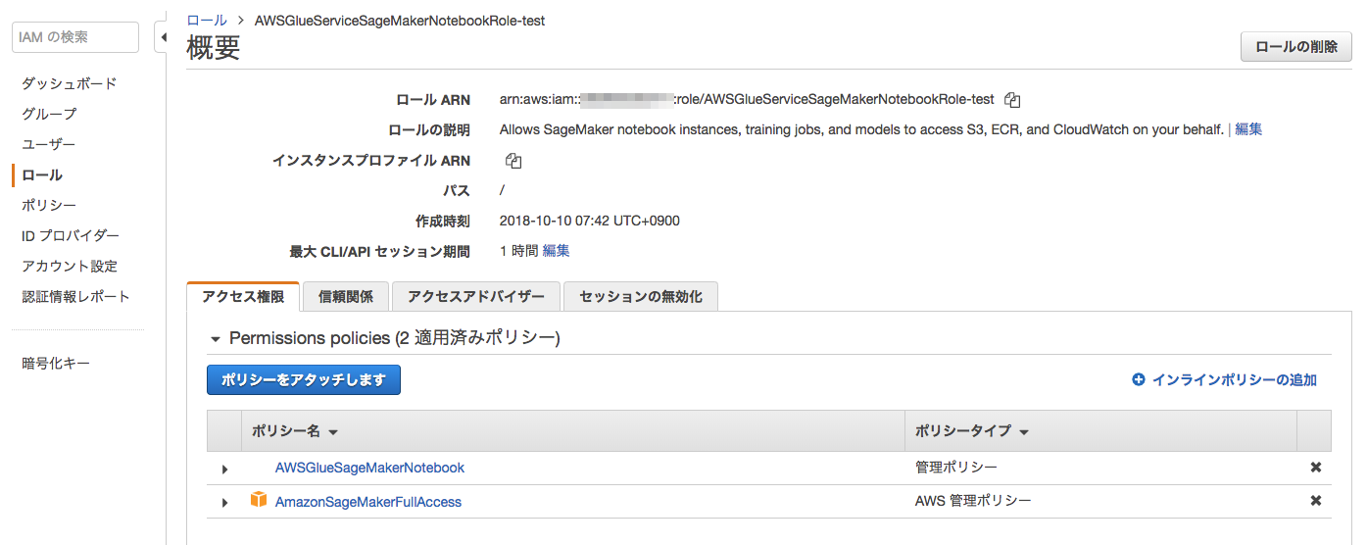Screen dimensions: 1367x545
Task: Click creation time 2018-10-10 07:42 UTC+0900
Action: click(x=590, y=221)
